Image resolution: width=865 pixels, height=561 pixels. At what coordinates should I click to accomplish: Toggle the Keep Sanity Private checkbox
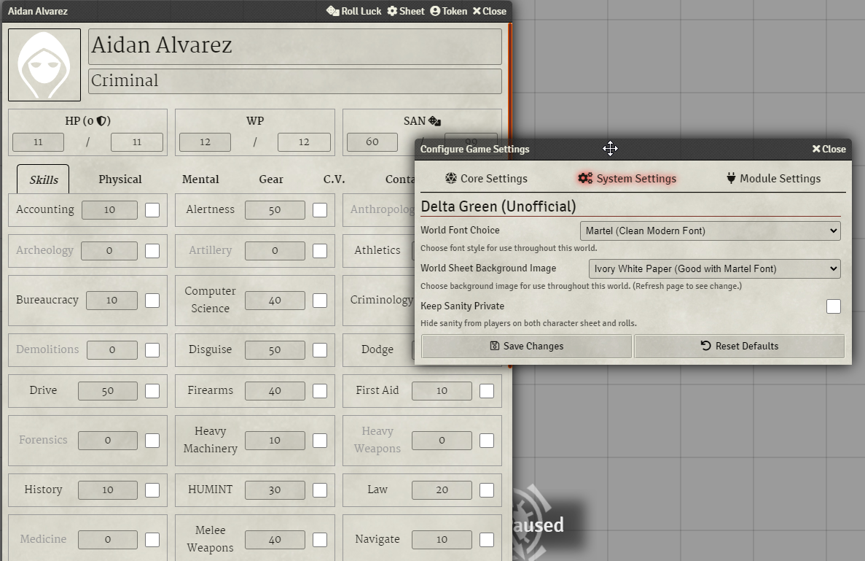(833, 306)
